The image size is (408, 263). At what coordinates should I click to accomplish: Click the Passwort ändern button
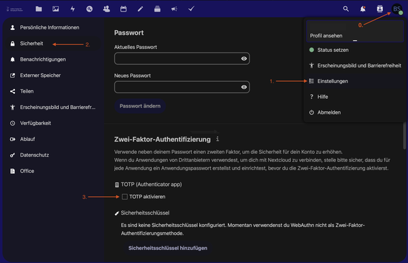140,106
